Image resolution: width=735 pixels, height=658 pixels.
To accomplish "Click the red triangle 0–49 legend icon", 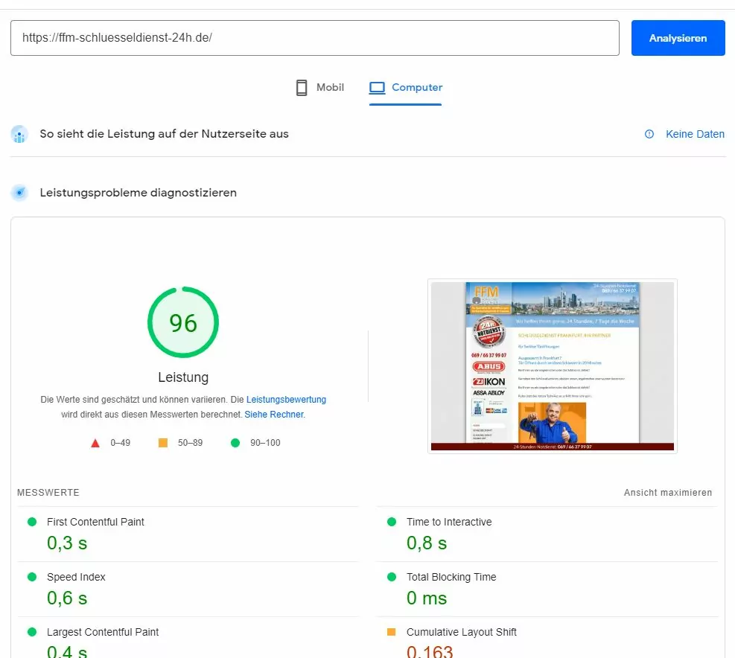I will click(95, 443).
